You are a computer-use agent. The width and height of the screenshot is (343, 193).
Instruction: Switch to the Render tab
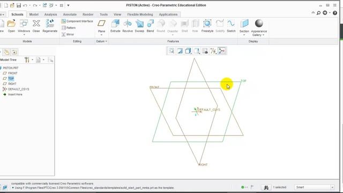click(88, 14)
